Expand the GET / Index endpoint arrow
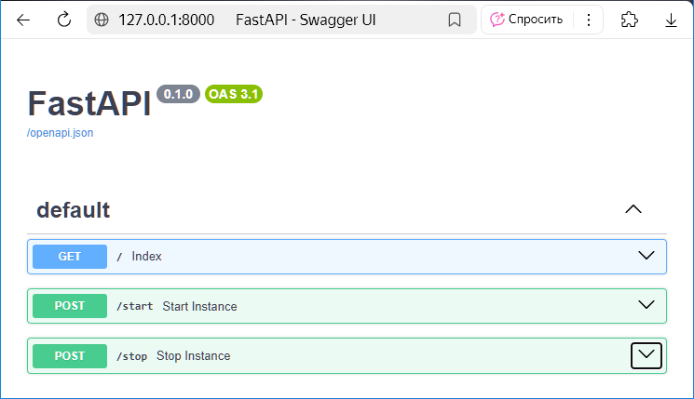 tap(646, 256)
